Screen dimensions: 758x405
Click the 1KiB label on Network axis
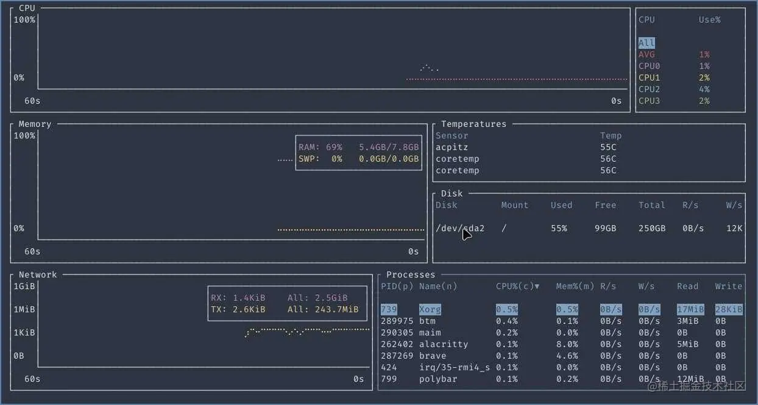[x=24, y=332]
